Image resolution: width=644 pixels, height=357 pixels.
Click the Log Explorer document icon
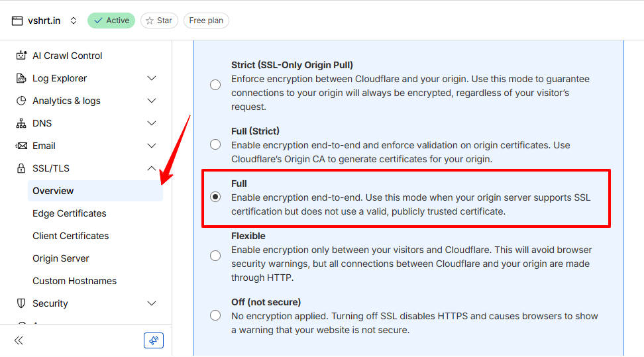tap(21, 78)
